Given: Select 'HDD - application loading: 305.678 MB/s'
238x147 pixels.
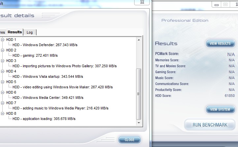Looking at the screenshot, I should (x=44, y=119).
